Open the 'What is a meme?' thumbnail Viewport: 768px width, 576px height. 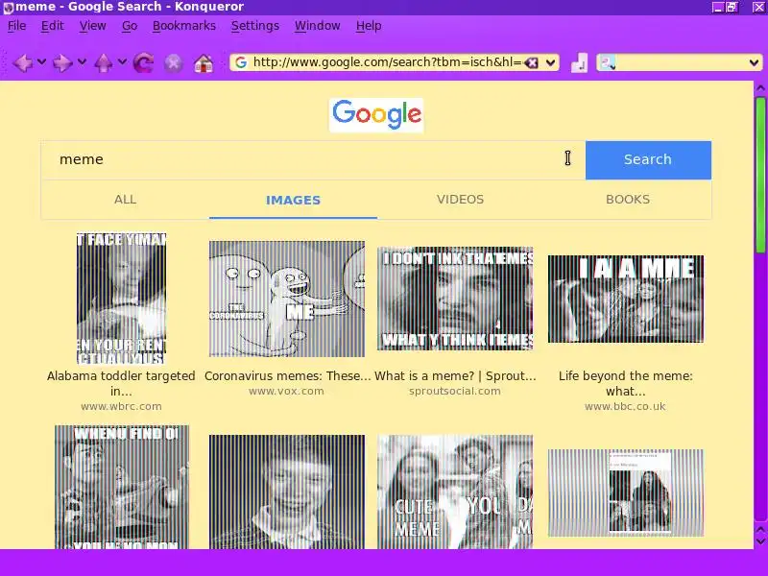pyautogui.click(x=455, y=299)
